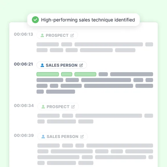Viewport: 167px width, 167px height.
Task: Select the PROSPECT speaker tag at 00:06:34
Action: click(x=58, y=107)
